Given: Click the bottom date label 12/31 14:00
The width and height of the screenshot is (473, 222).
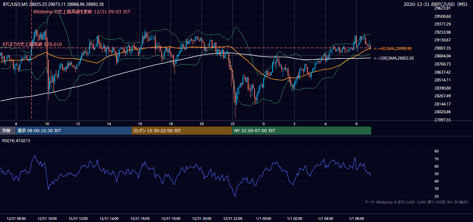Looking at the screenshot, I should [109, 219].
